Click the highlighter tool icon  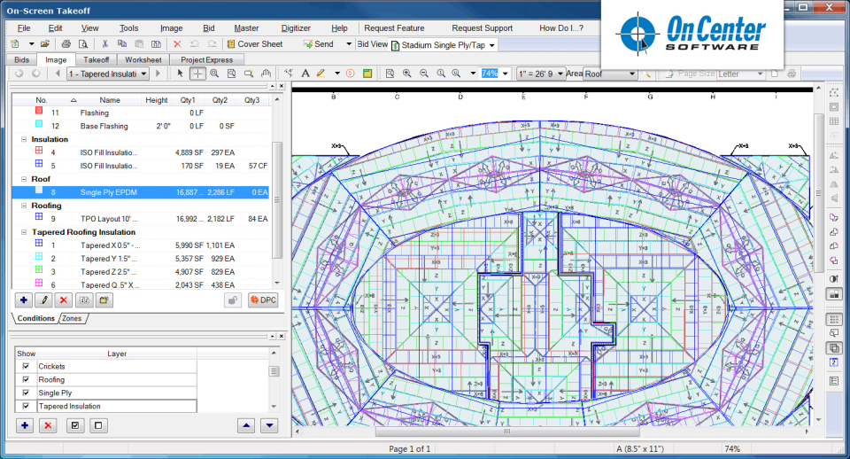(x=321, y=74)
